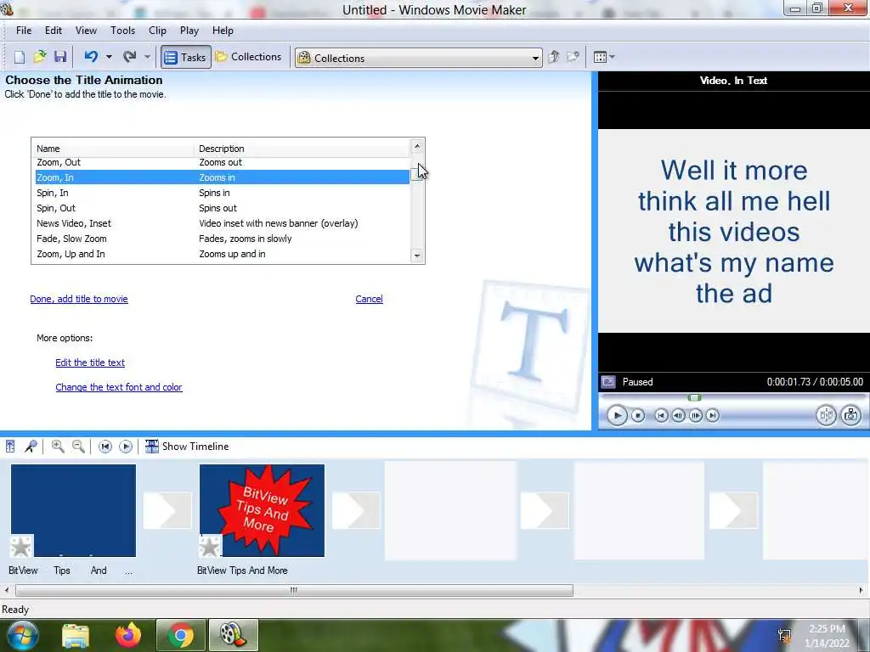870x652 pixels.
Task: Click Show Timeline button
Action: (187, 447)
